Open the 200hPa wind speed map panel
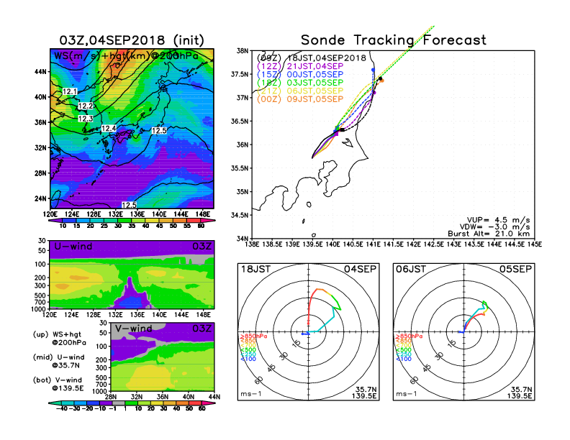The height and width of the screenshot is (440, 570). (132, 129)
